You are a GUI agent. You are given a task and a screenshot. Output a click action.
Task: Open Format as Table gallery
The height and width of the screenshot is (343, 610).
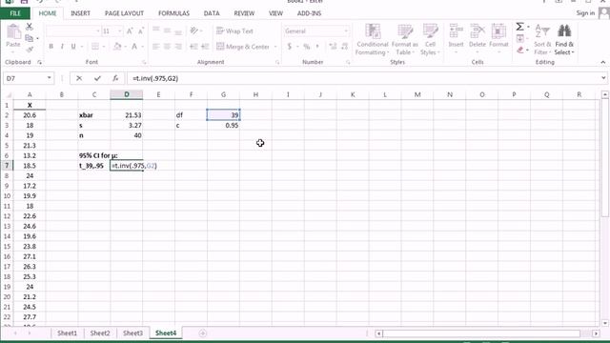[404, 40]
